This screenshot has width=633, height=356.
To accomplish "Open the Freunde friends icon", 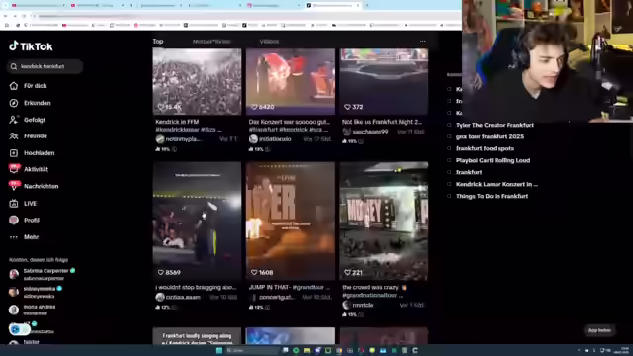I will pyautogui.click(x=14, y=136).
